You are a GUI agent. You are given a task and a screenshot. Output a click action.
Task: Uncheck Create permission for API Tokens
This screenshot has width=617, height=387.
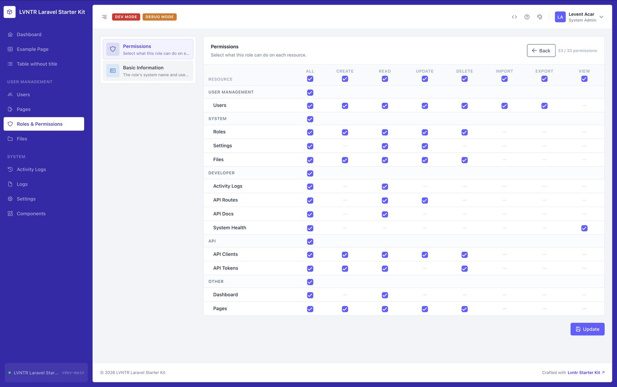coord(345,269)
